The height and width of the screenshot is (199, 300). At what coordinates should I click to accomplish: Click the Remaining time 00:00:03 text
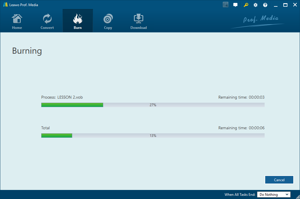(x=242, y=97)
